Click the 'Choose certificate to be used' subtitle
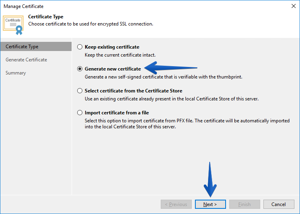 click(x=91, y=24)
